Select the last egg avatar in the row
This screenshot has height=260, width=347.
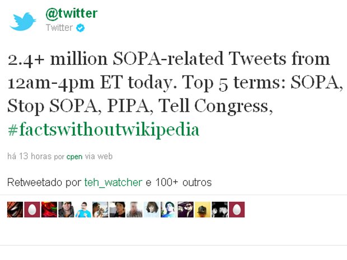236,209
